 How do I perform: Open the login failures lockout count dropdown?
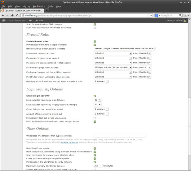97,100
